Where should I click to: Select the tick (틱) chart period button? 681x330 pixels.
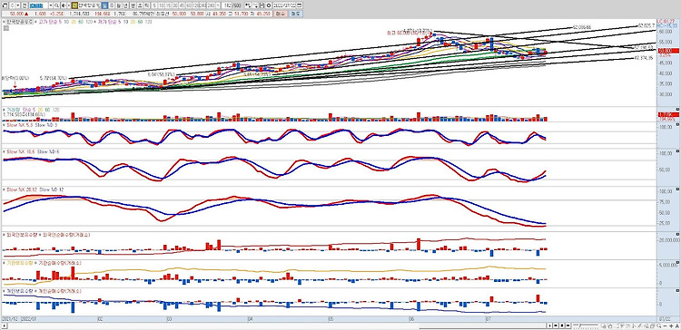147,5
